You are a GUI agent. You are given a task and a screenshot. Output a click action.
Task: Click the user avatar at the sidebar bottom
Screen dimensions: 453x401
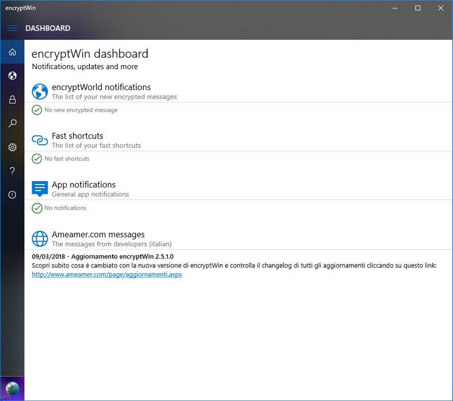pos(12,388)
